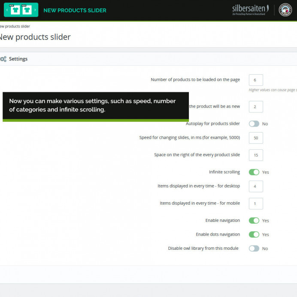This screenshot has width=297, height=297.
Task: Click the days product is new field
Action: (x=256, y=106)
